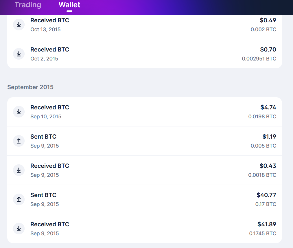Click the 0.002951 BTC amount
The image size is (293, 248).
click(x=259, y=59)
